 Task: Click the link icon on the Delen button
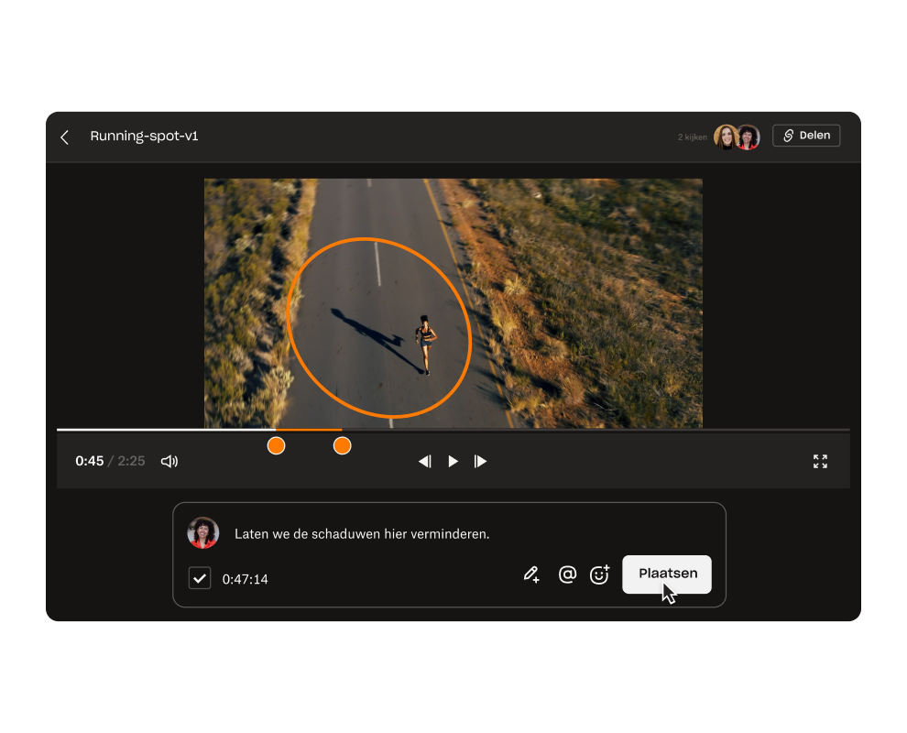coord(789,135)
